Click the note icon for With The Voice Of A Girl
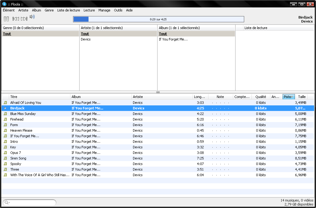Viewport: 316px width, 208px height. coord(6,175)
